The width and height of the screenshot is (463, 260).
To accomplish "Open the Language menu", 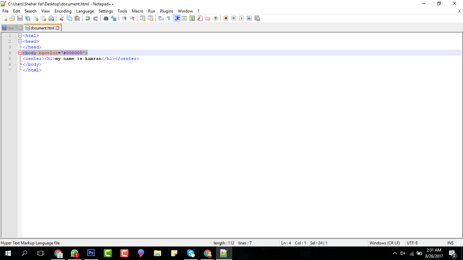I will coord(85,11).
